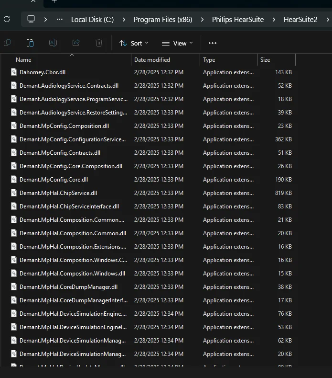Click file icon of Demant.MpConfig.Core.Composition.dll
The image size is (332, 378).
(14, 166)
